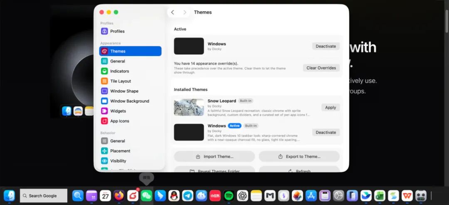The width and height of the screenshot is (449, 205).
Task: Open the QQ penguin icon in dock
Action: (x=174, y=196)
